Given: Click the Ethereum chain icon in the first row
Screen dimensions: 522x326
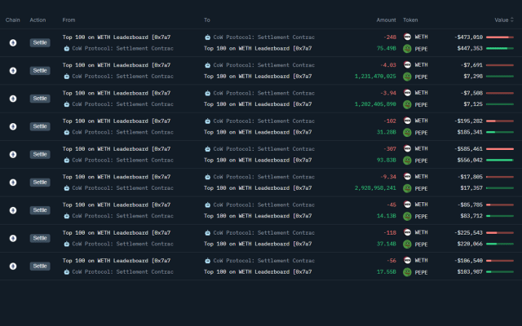Looking at the screenshot, I should point(12,43).
